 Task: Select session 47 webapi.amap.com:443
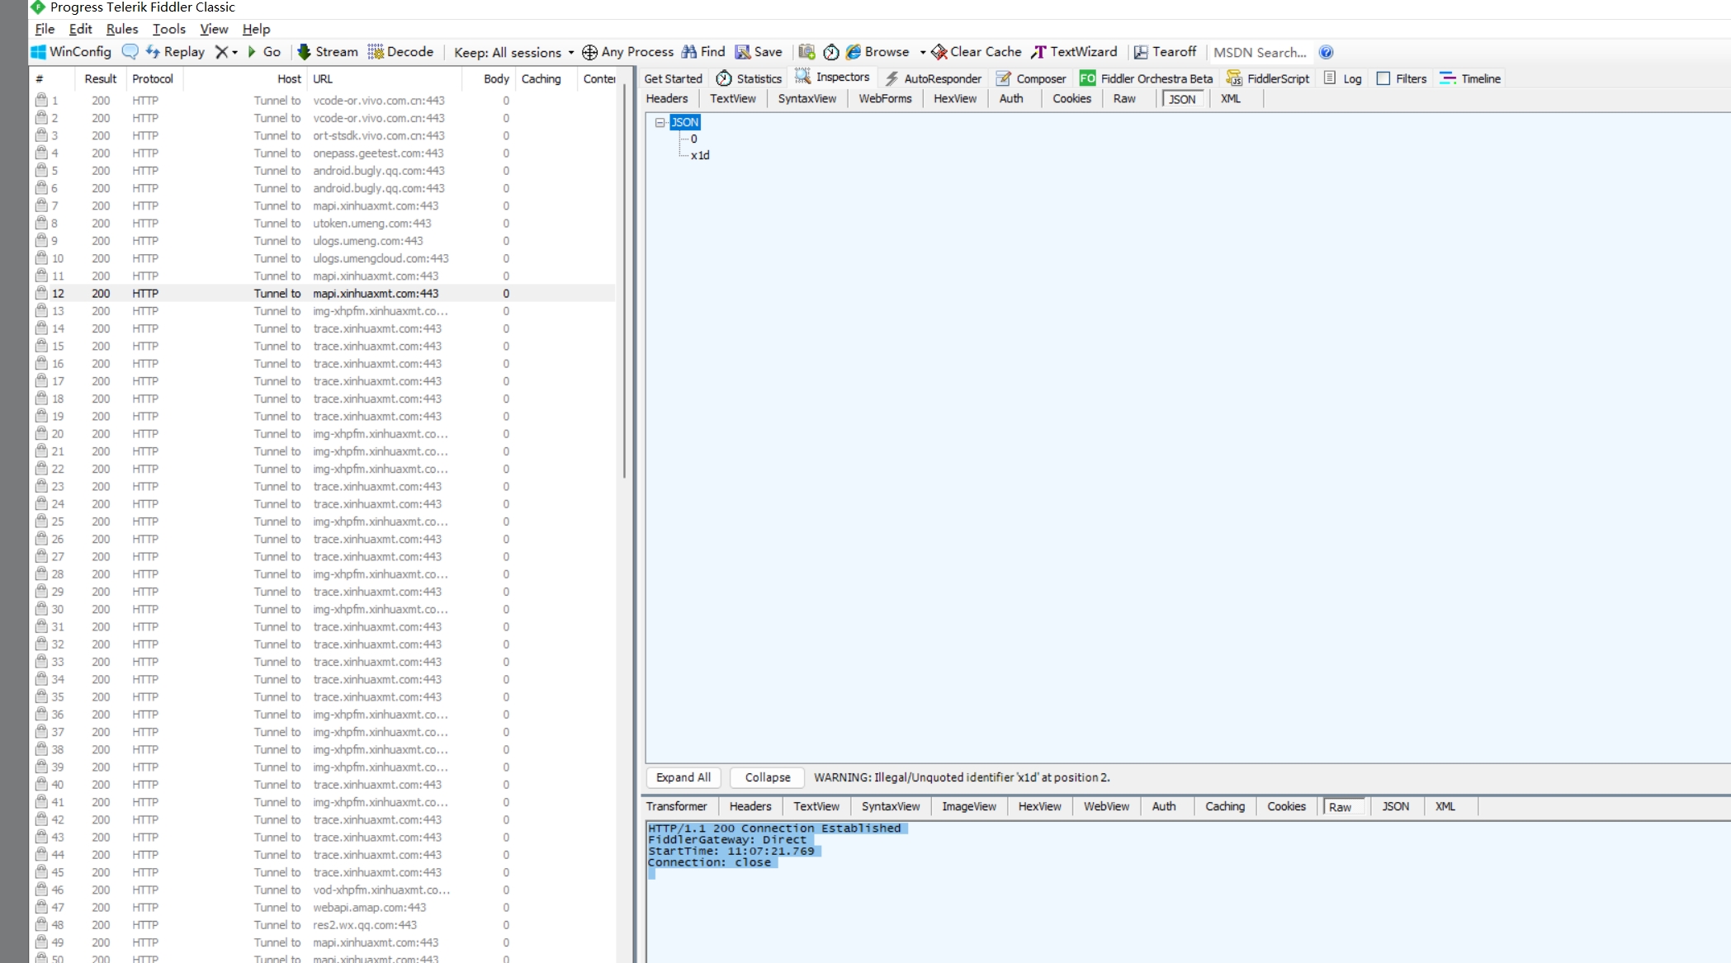pos(322,908)
